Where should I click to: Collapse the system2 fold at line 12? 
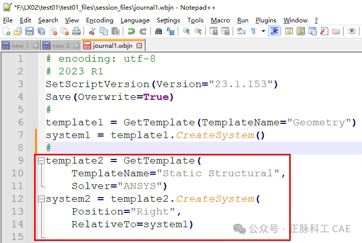41,199
